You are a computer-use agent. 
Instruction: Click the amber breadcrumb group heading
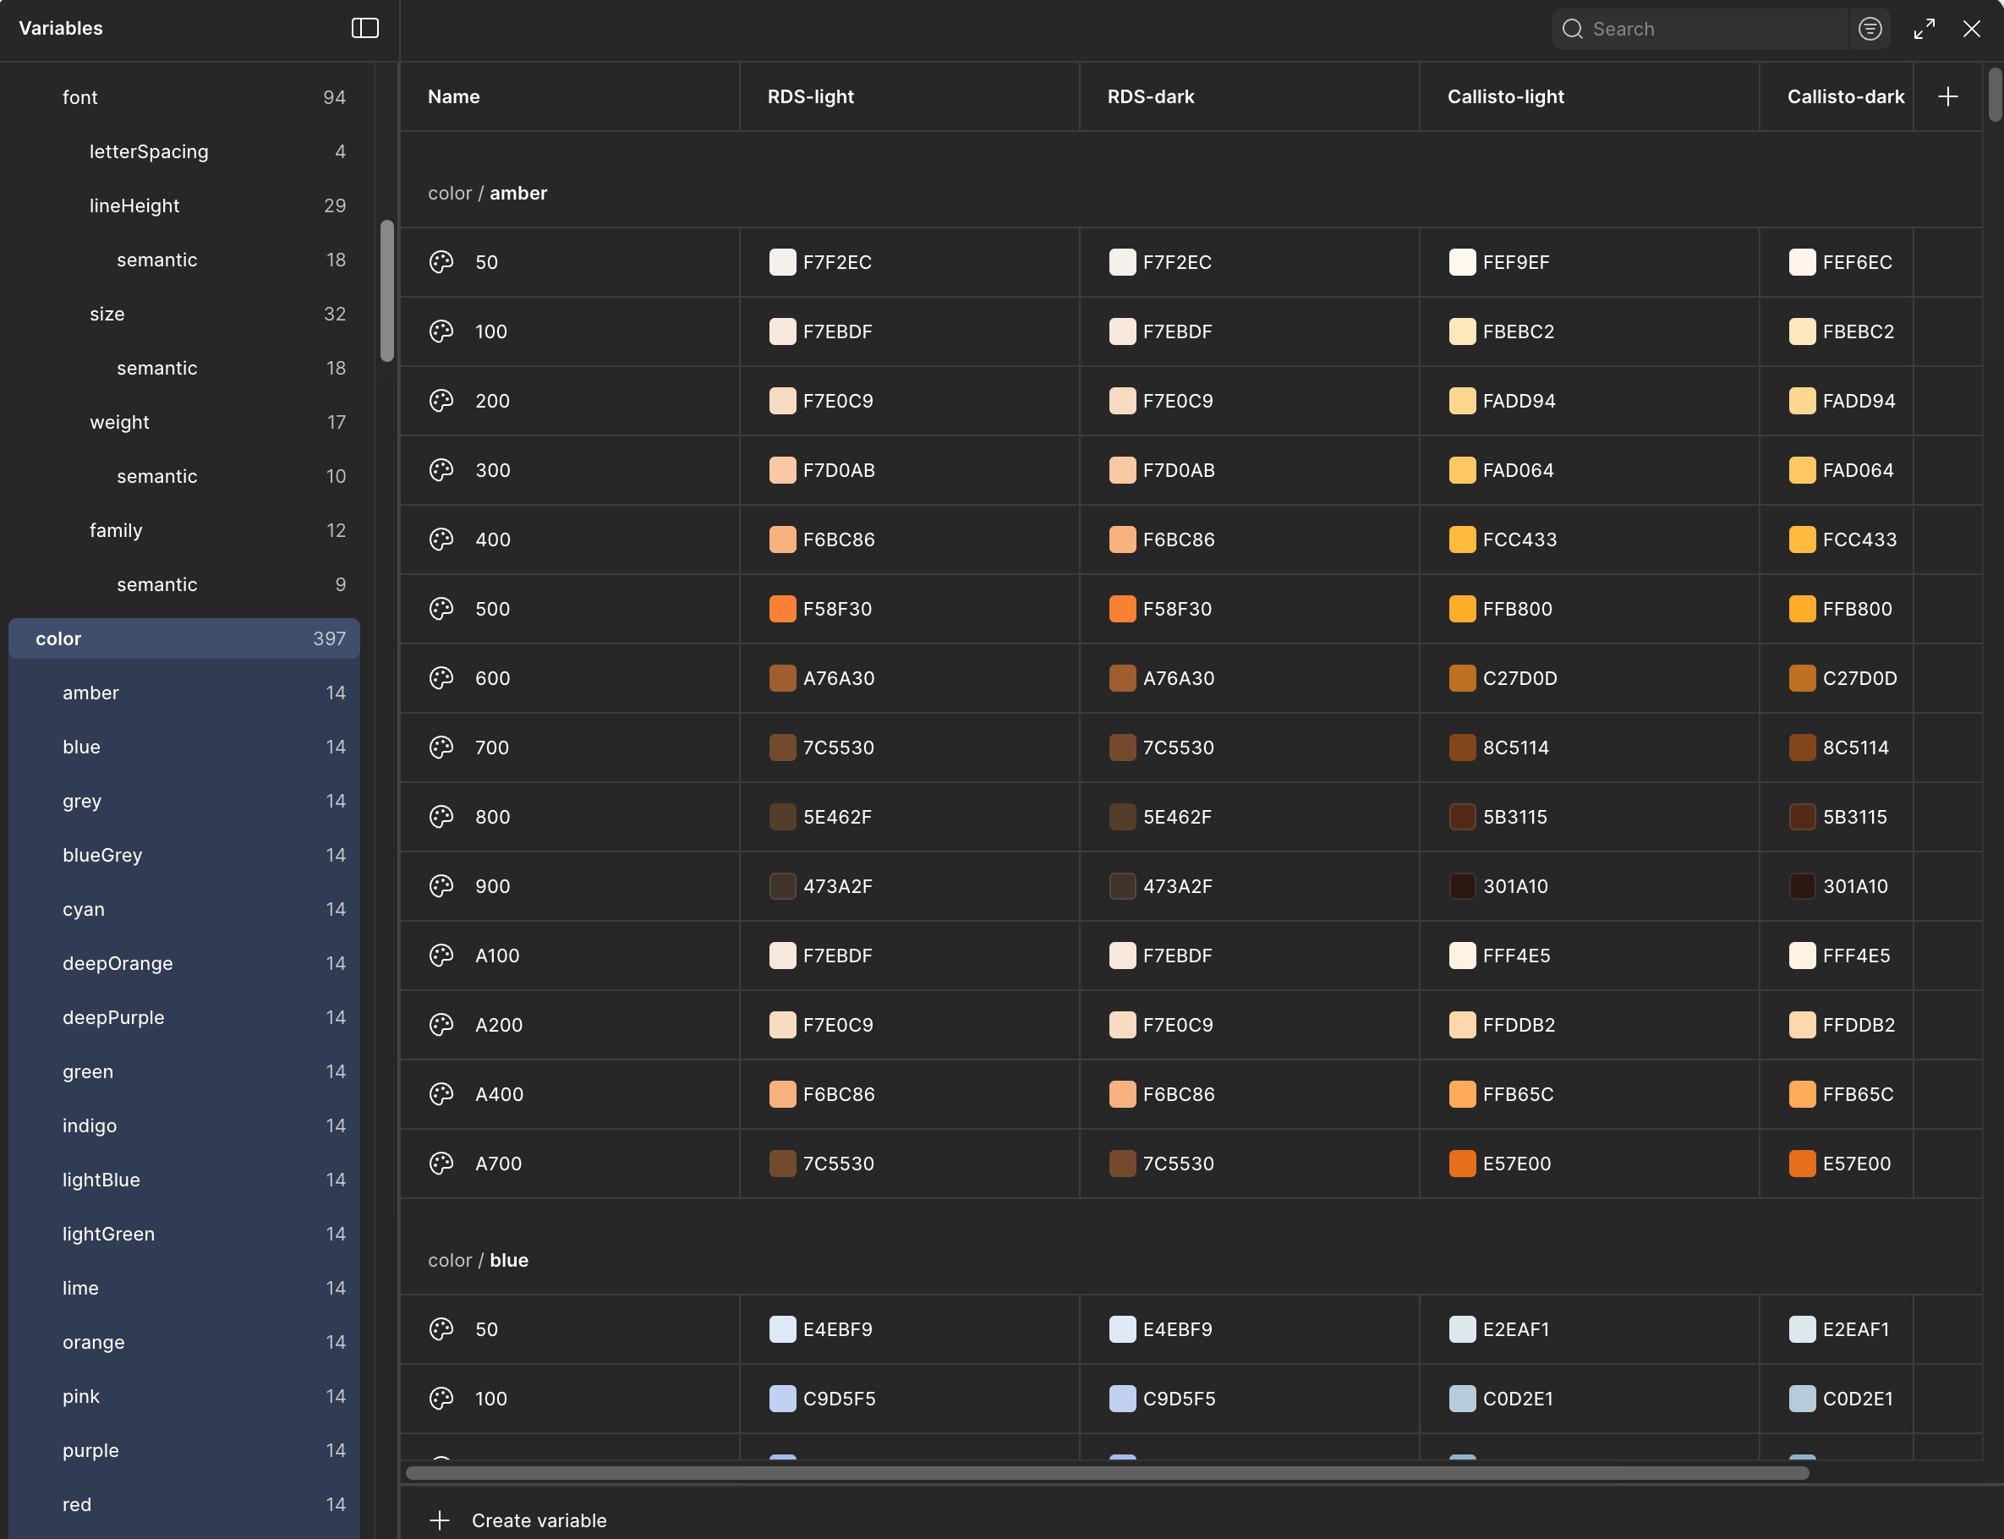518,194
